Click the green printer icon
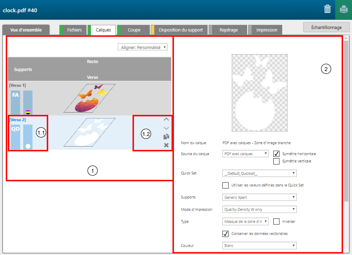352x255 pixels. pyautogui.click(x=343, y=10)
